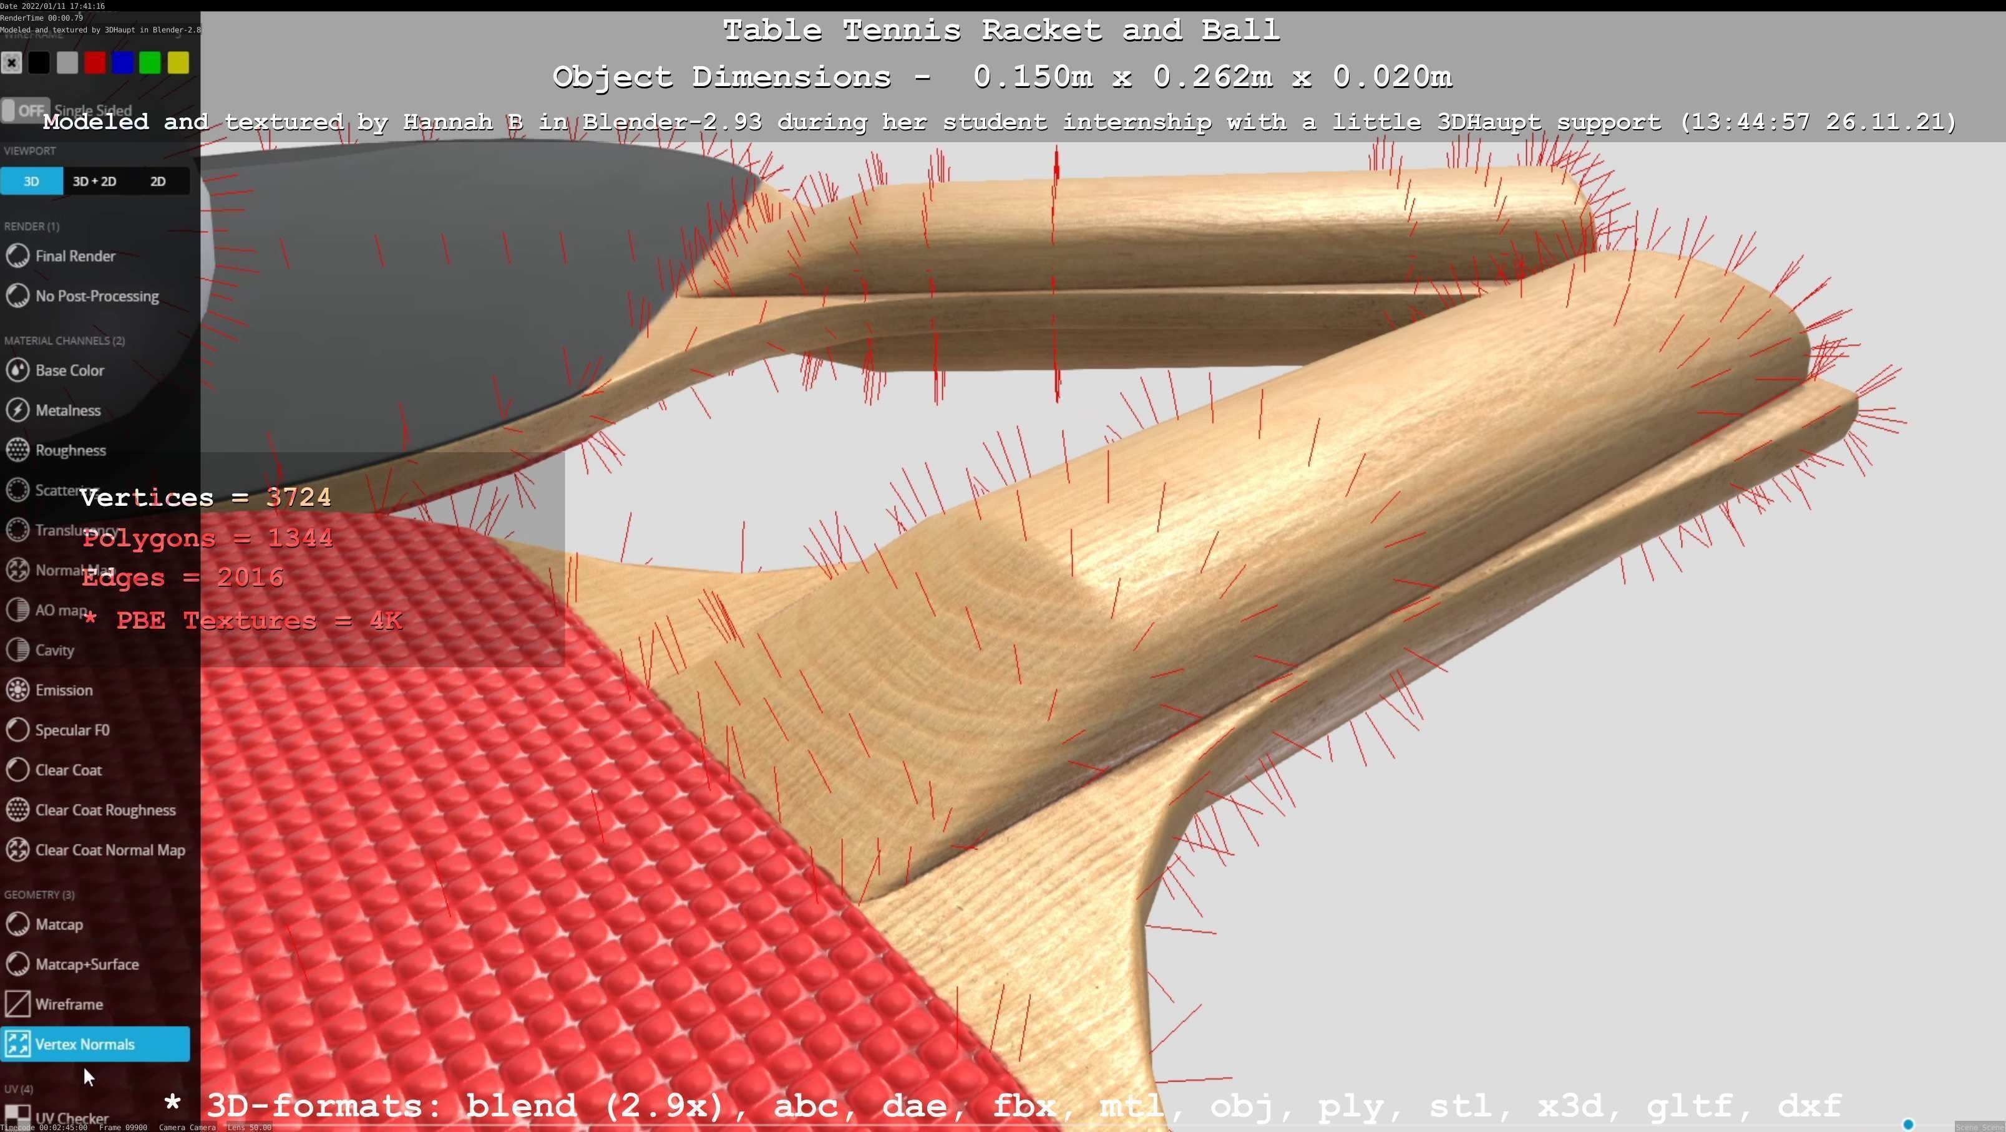2006x1132 pixels.
Task: Show the Emission channel
Action: pos(49,690)
